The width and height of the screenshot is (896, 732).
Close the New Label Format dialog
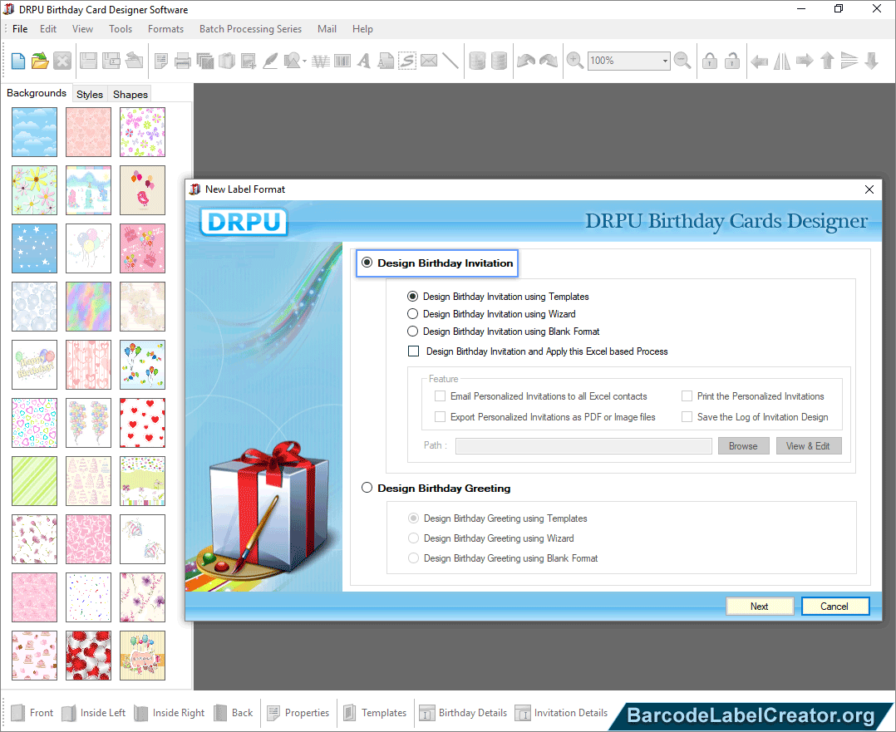(869, 189)
